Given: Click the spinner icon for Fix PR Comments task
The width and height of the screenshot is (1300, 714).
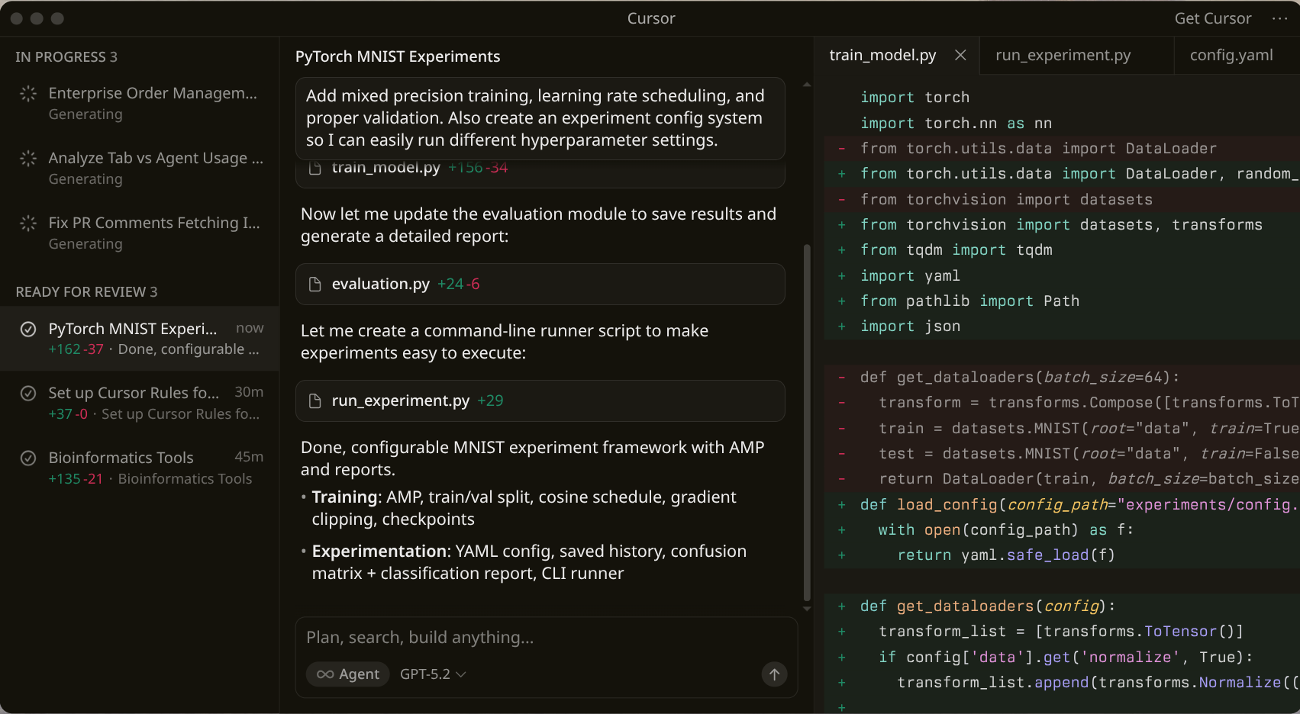Looking at the screenshot, I should point(28,224).
